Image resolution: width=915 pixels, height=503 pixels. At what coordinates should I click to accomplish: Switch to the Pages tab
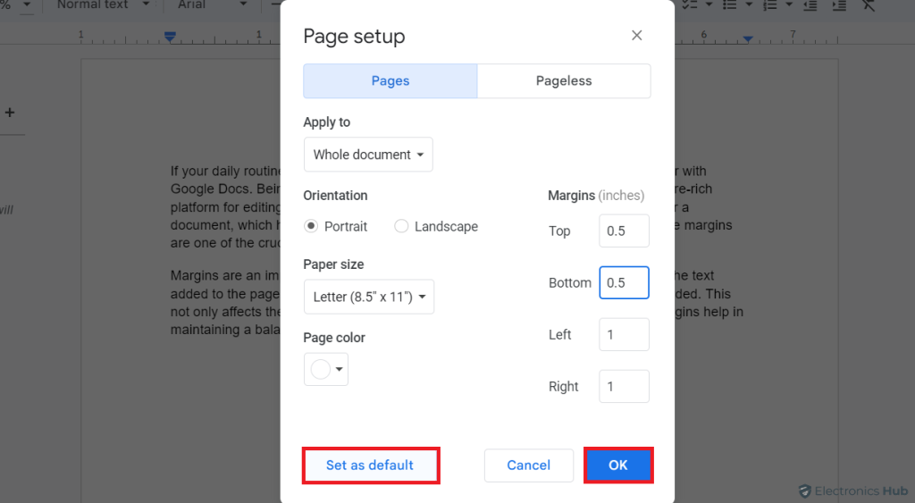click(x=390, y=80)
